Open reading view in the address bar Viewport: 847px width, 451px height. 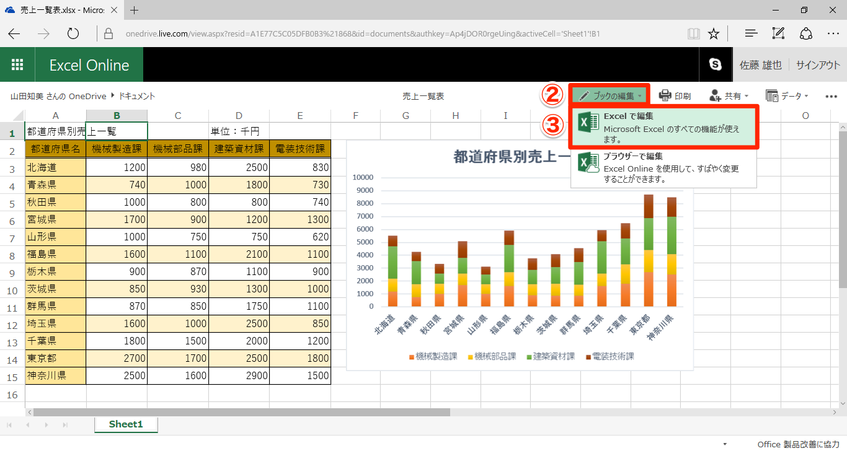tap(693, 33)
